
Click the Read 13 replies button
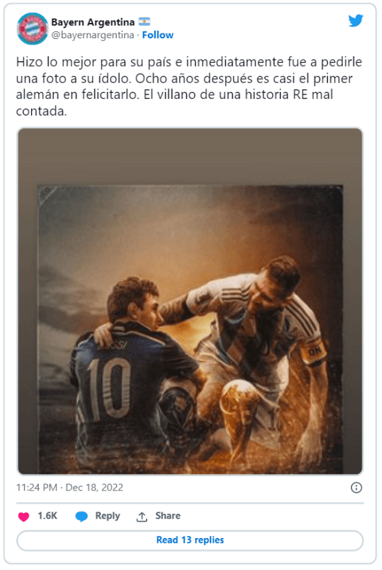190,540
